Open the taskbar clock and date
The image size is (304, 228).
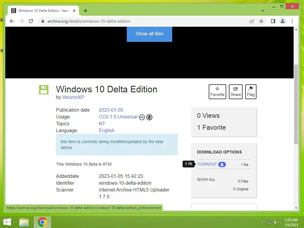point(291,222)
